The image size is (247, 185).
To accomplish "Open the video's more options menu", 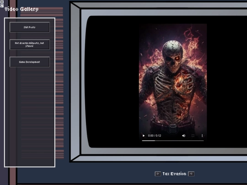I will pos(202,136).
